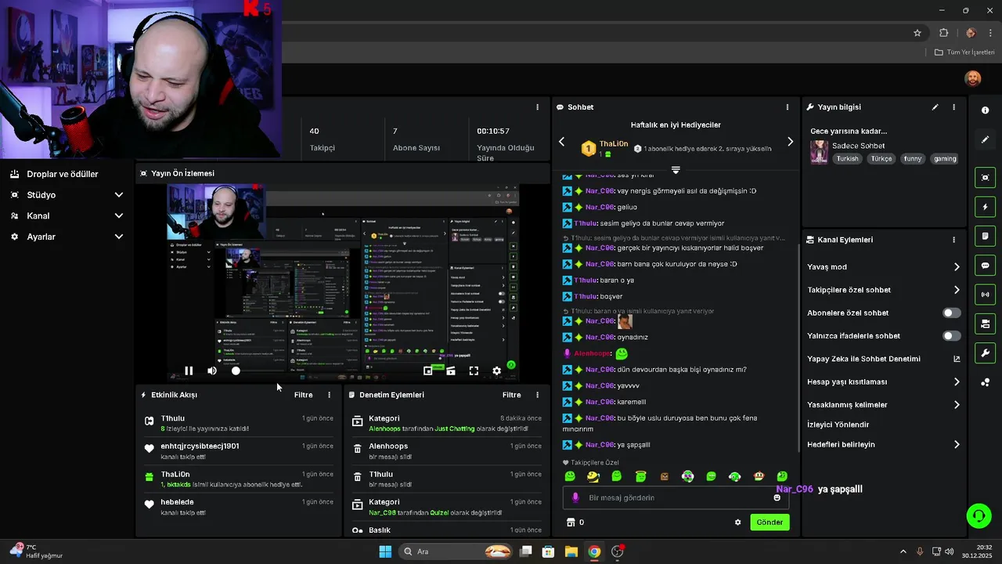Screen dimensions: 1002x564
Task: Open Chrome three-dot menu
Action: 990,33
